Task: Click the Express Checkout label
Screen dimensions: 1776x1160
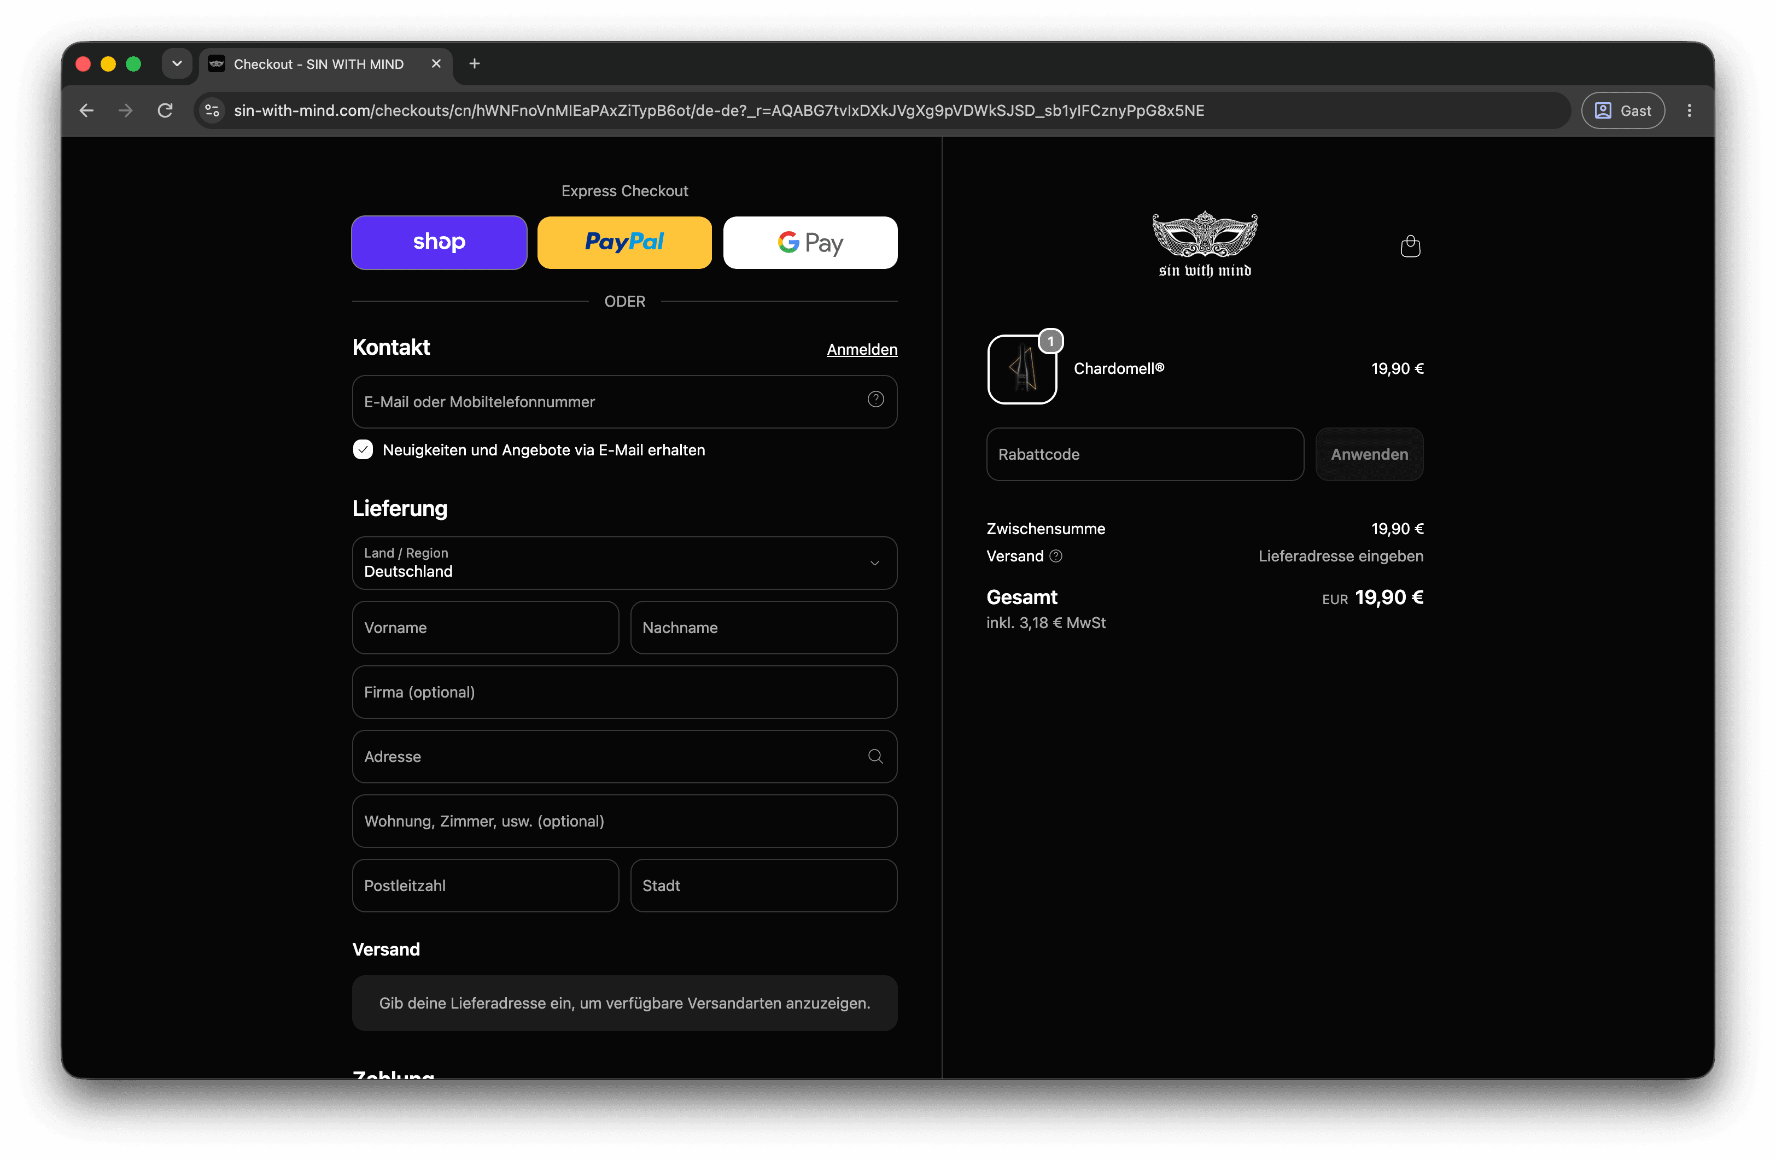Action: (x=624, y=191)
